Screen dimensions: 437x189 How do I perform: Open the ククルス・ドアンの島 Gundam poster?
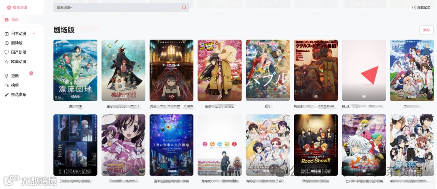(x=316, y=70)
